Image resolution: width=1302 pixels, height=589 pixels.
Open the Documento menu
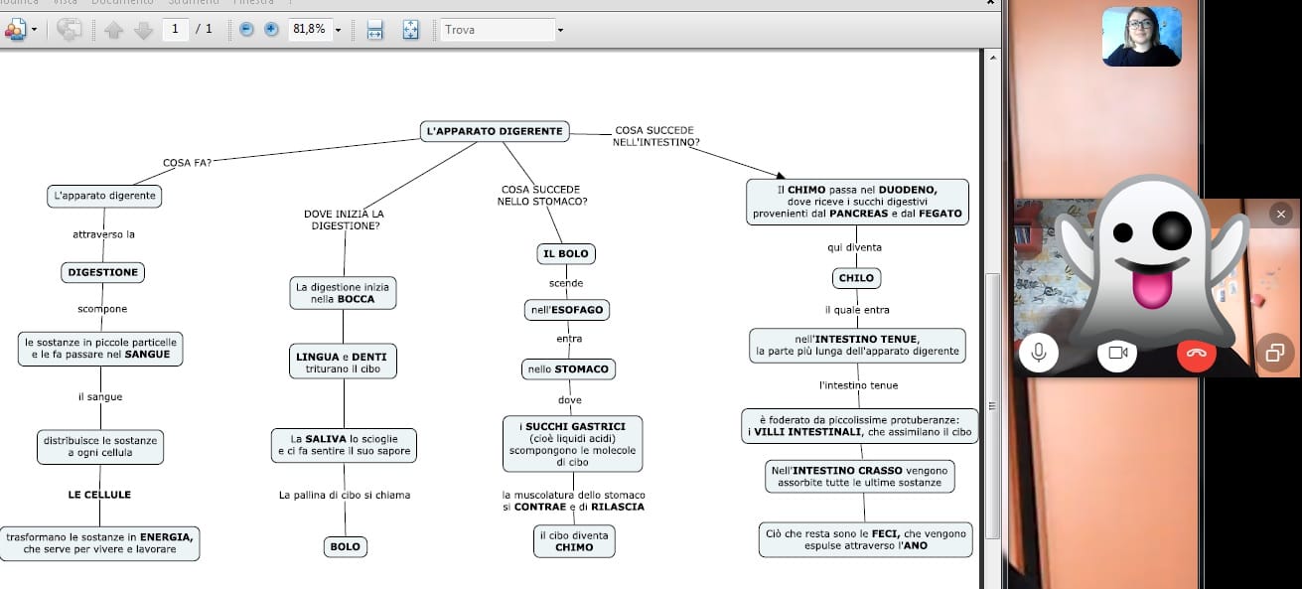pos(121,3)
